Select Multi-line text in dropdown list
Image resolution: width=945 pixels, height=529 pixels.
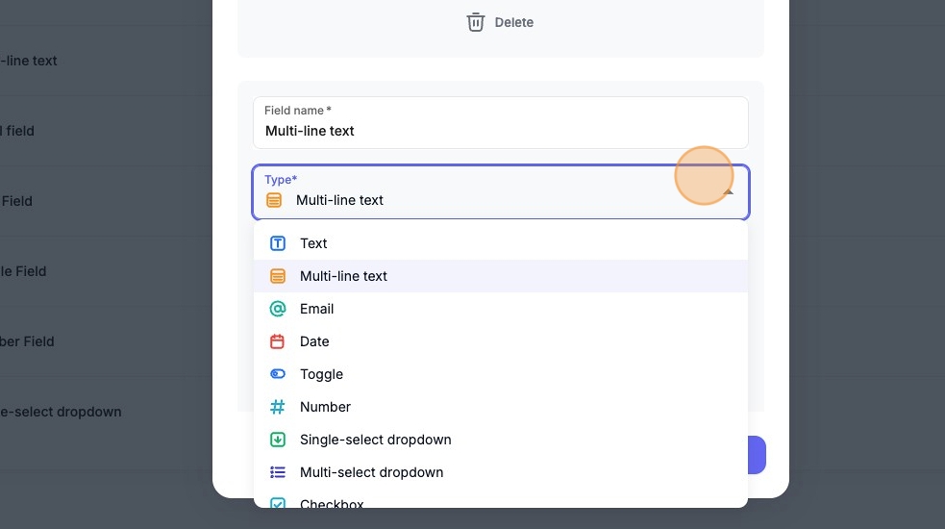[501, 276]
